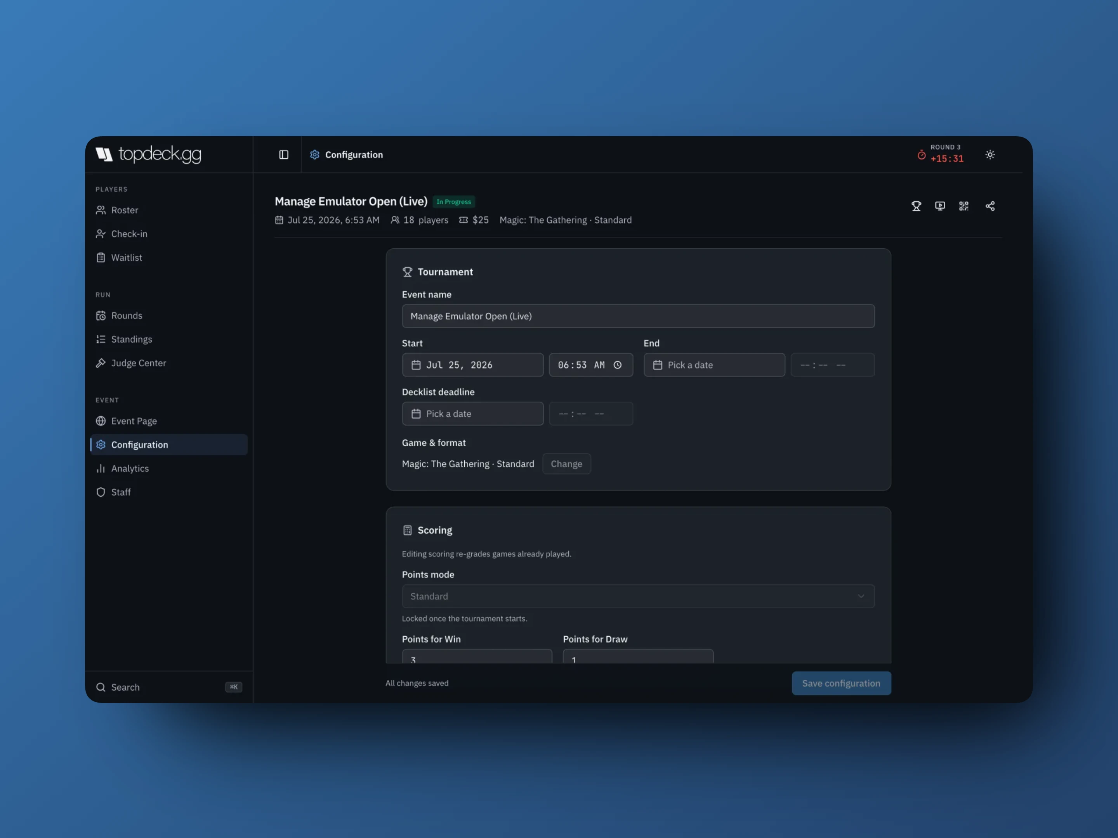Viewport: 1118px width, 838px height.
Task: Open Rounds in the sidebar
Action: pos(169,316)
